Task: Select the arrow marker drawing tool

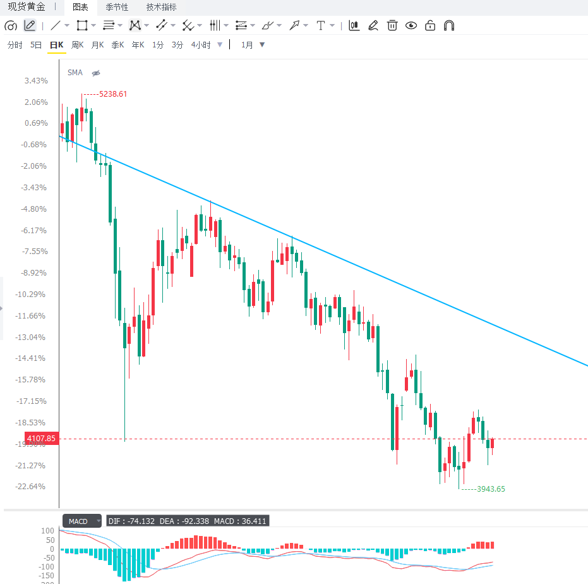Action: [294, 25]
